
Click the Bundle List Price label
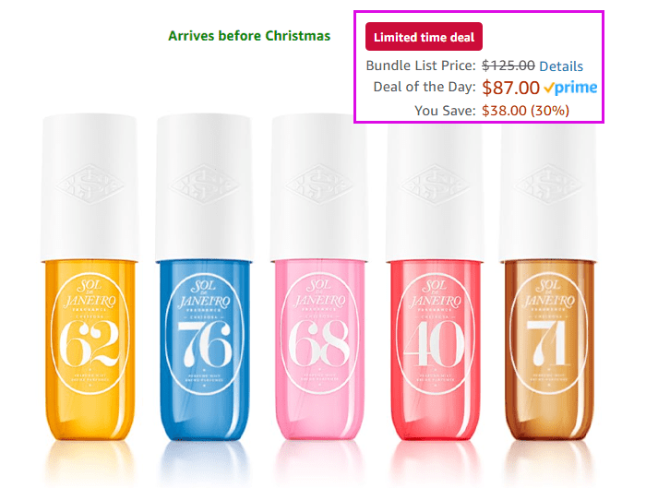[421, 65]
